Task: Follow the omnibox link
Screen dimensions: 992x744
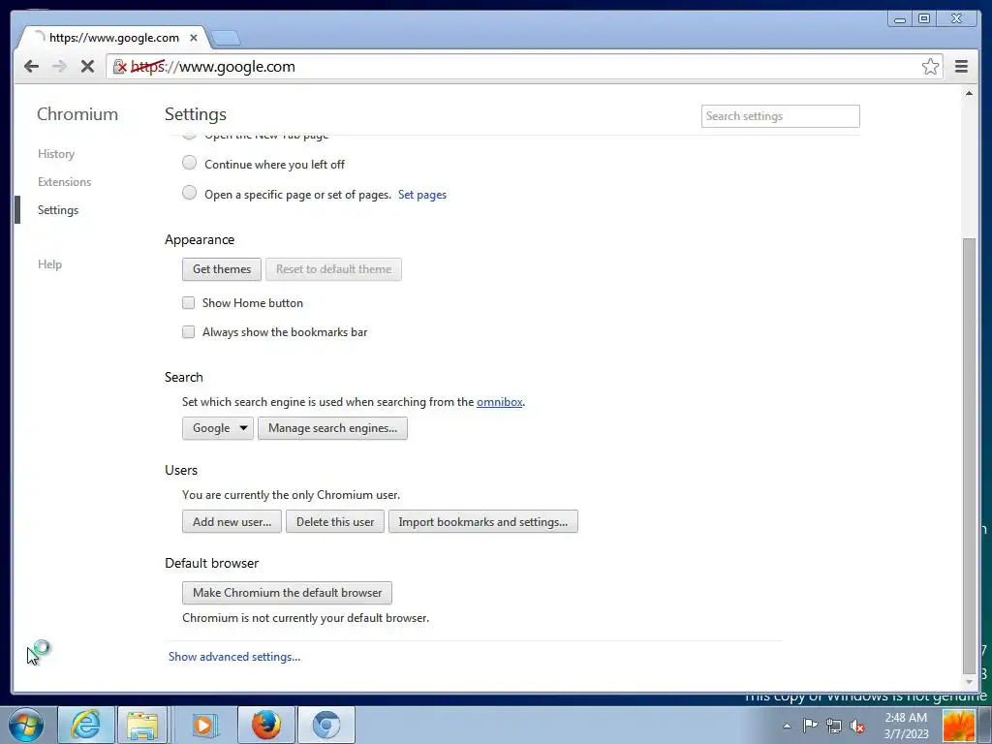Action: 499,402
